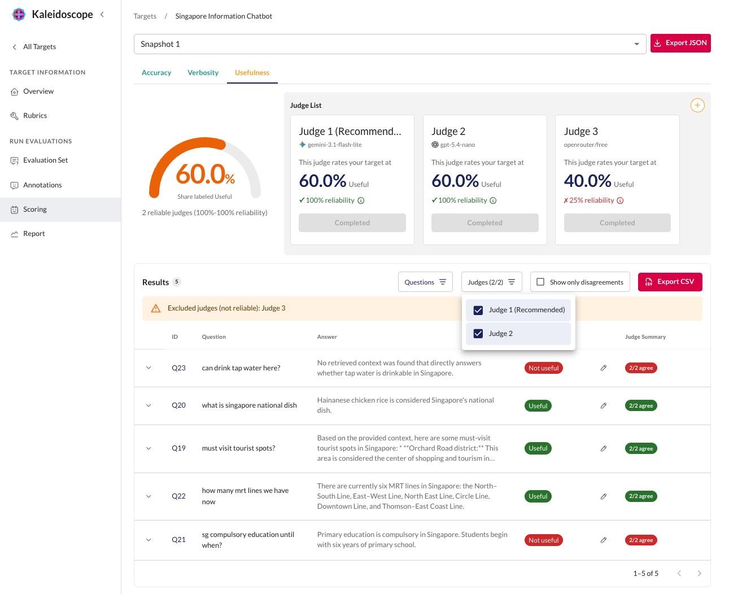Click the 60.0% usefulness gauge
This screenshot has height=594, width=729.
click(x=205, y=169)
